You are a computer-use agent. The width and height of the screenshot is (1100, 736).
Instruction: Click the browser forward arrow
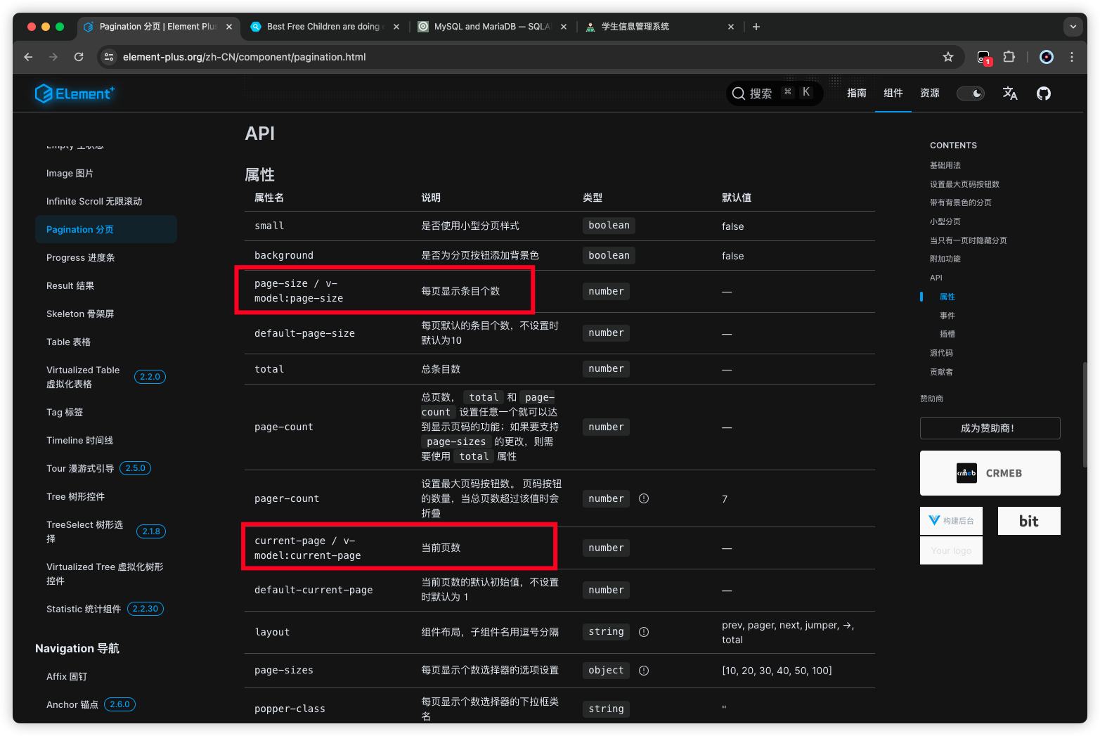point(53,57)
